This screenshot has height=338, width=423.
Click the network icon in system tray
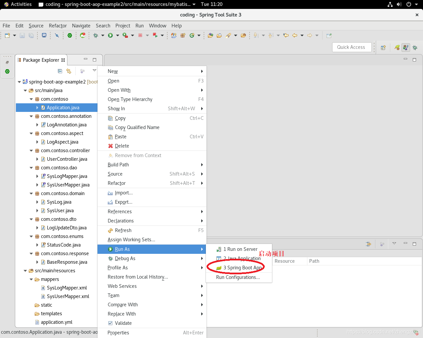coord(390,4)
